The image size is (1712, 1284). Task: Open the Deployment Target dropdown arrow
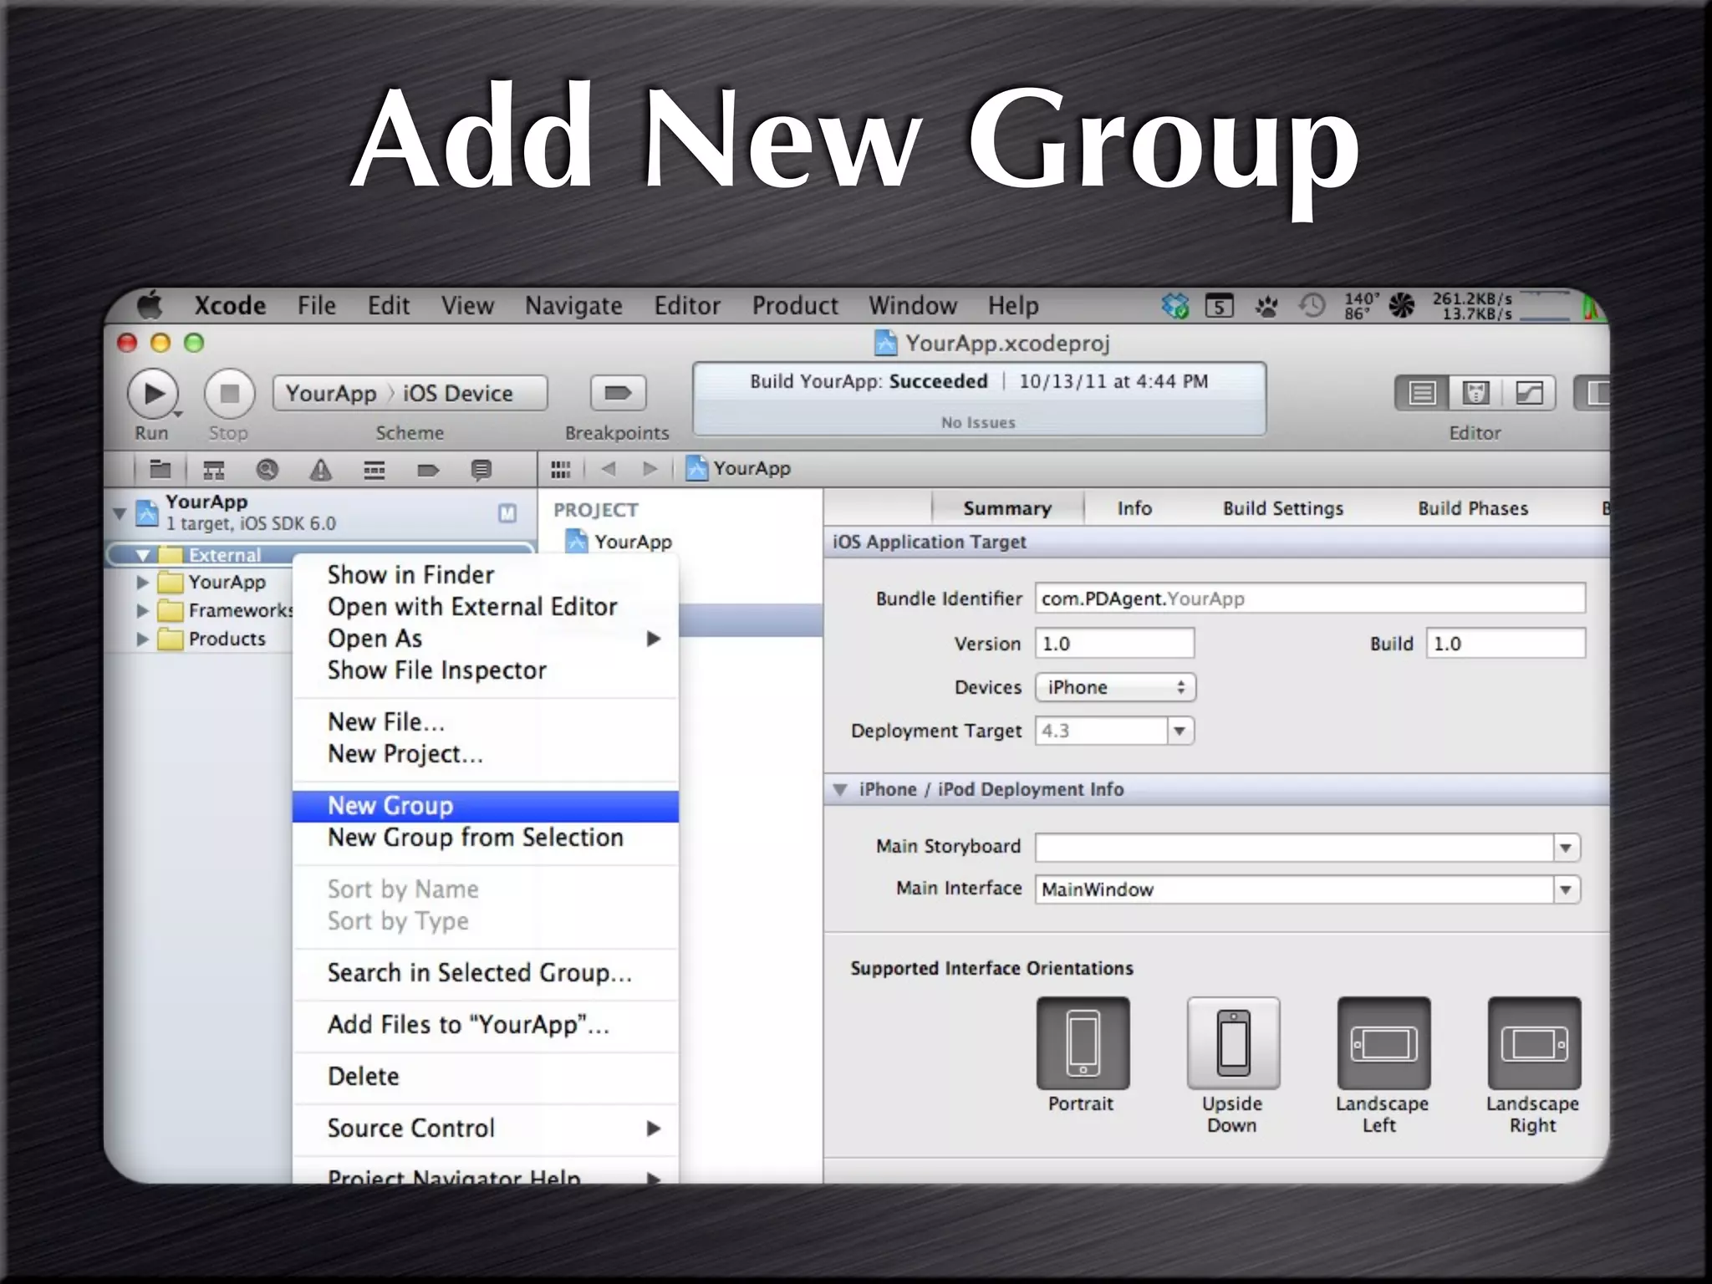point(1180,731)
